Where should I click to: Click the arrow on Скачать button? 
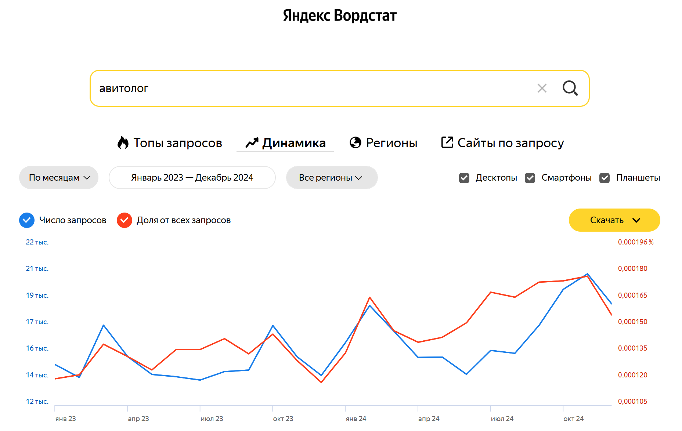(x=636, y=220)
